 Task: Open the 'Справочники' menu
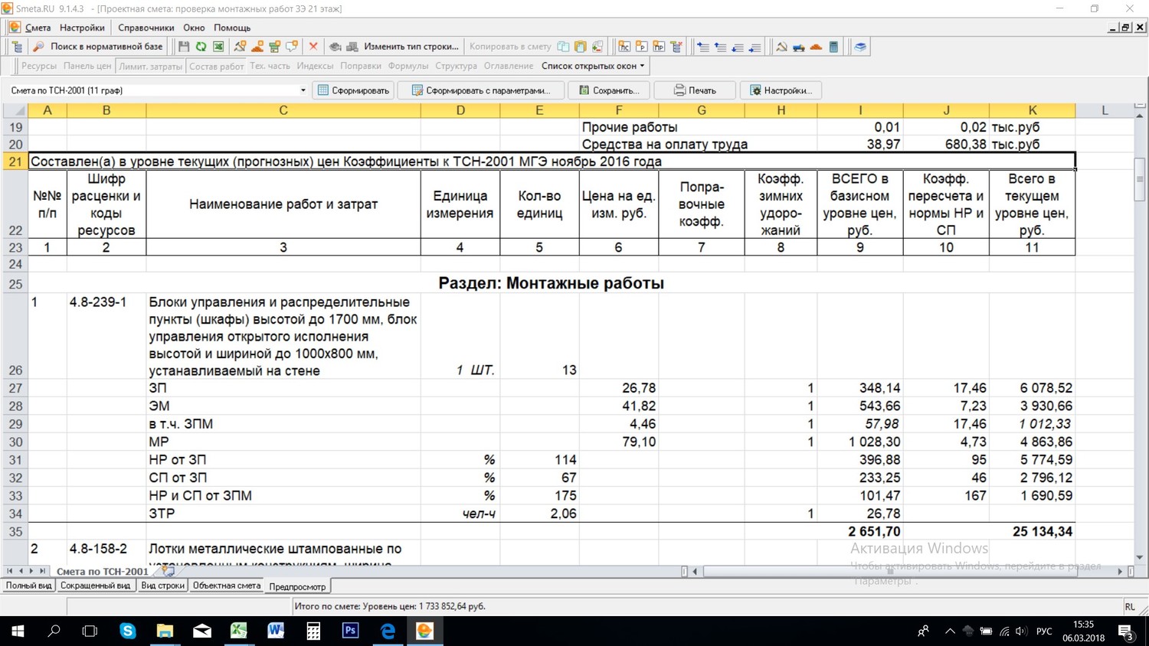coord(146,28)
